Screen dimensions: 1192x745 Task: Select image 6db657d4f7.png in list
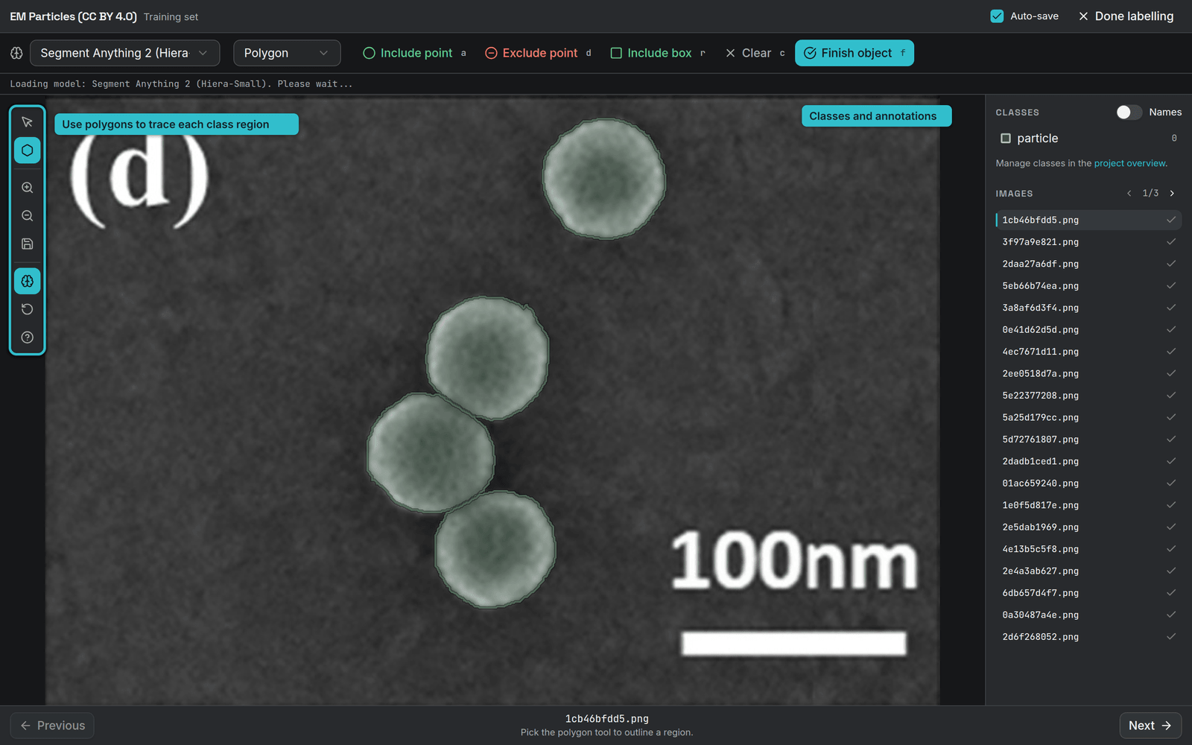(1088, 593)
